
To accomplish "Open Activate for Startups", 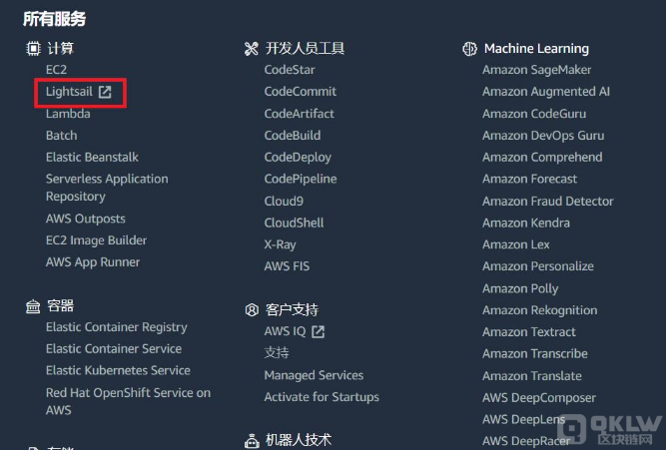I will (322, 397).
